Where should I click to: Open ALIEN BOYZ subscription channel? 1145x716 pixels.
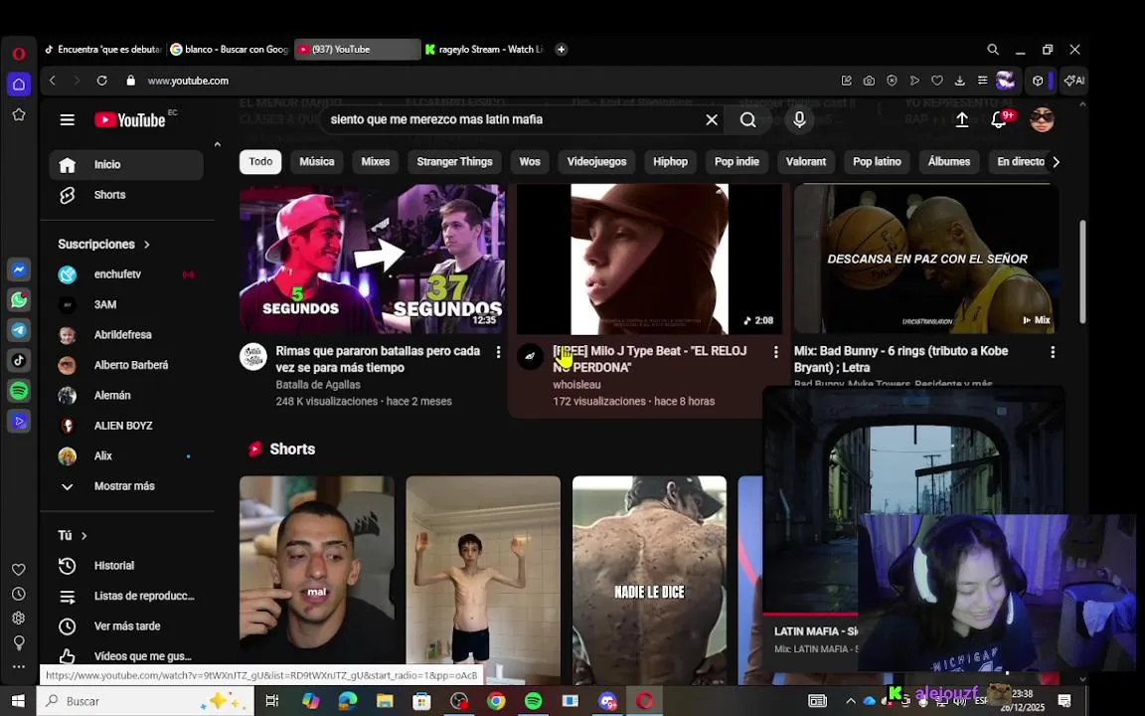[126, 426]
